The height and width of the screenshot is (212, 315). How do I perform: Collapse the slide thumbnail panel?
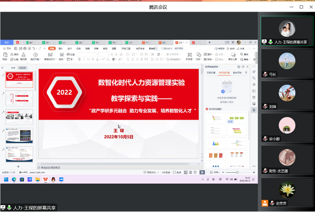click(x=2, y=68)
